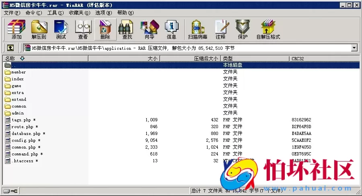The width and height of the screenshot is (362, 196).
Task: Click the 'tags.php *' file name
Action: tap(24, 120)
